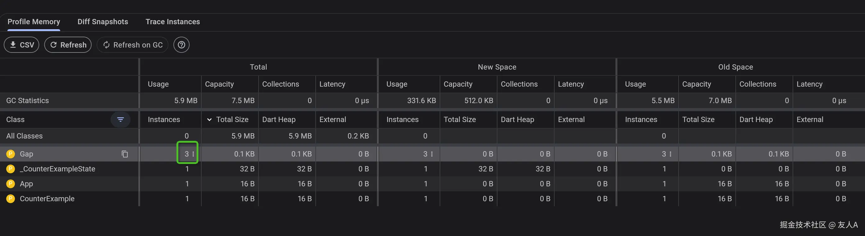
Task: Select the Profile Memory tab
Action: click(x=34, y=22)
